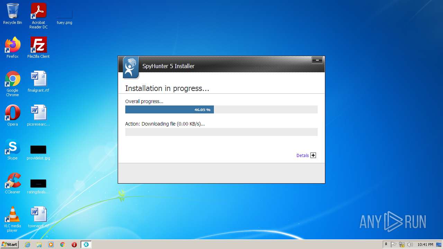Open Action Center flag icon
The image size is (443, 249).
coord(394,245)
